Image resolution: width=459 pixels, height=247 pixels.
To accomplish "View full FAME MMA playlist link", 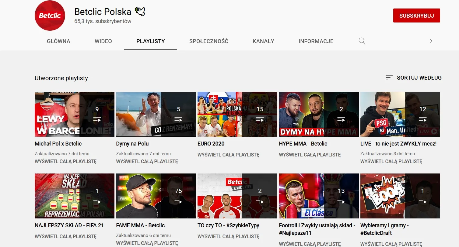I will point(147,243).
